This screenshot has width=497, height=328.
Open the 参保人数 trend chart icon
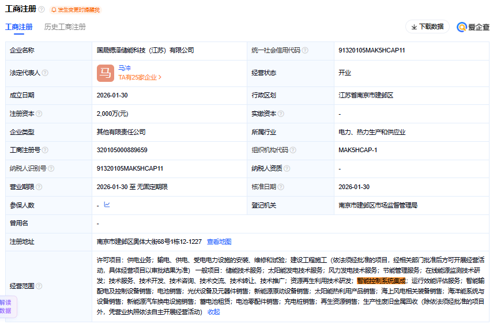click(107, 205)
